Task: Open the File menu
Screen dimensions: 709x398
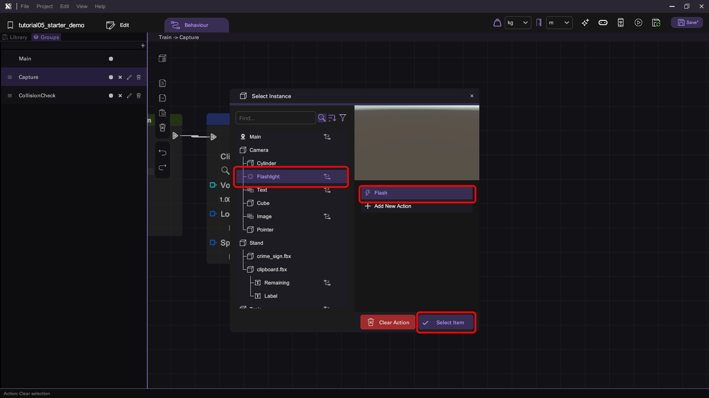Action: [x=25, y=6]
